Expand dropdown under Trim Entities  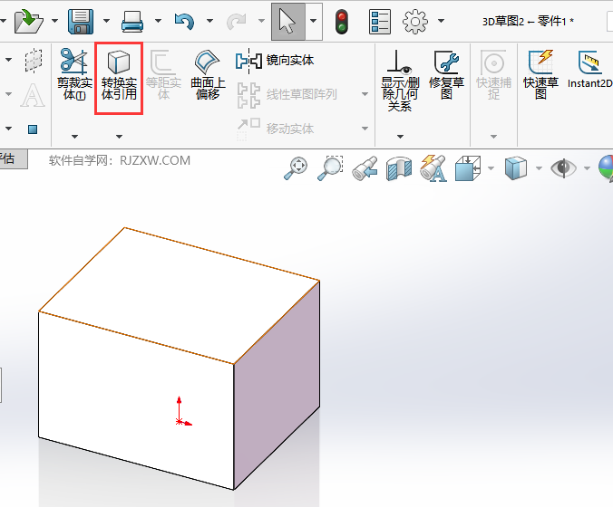click(74, 137)
